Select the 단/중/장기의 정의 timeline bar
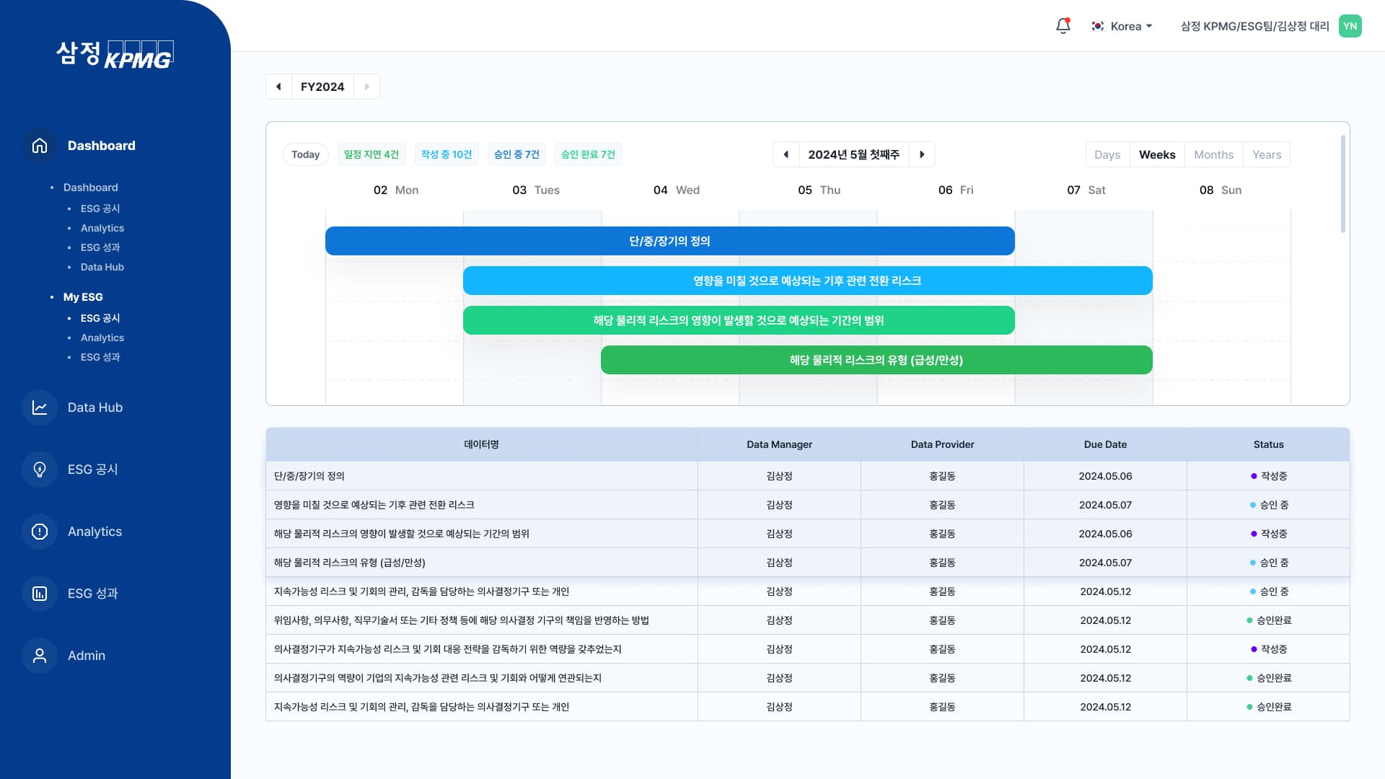 (669, 241)
